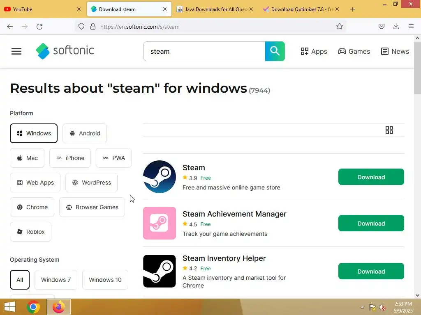Filter results by Mac platform

click(x=27, y=158)
